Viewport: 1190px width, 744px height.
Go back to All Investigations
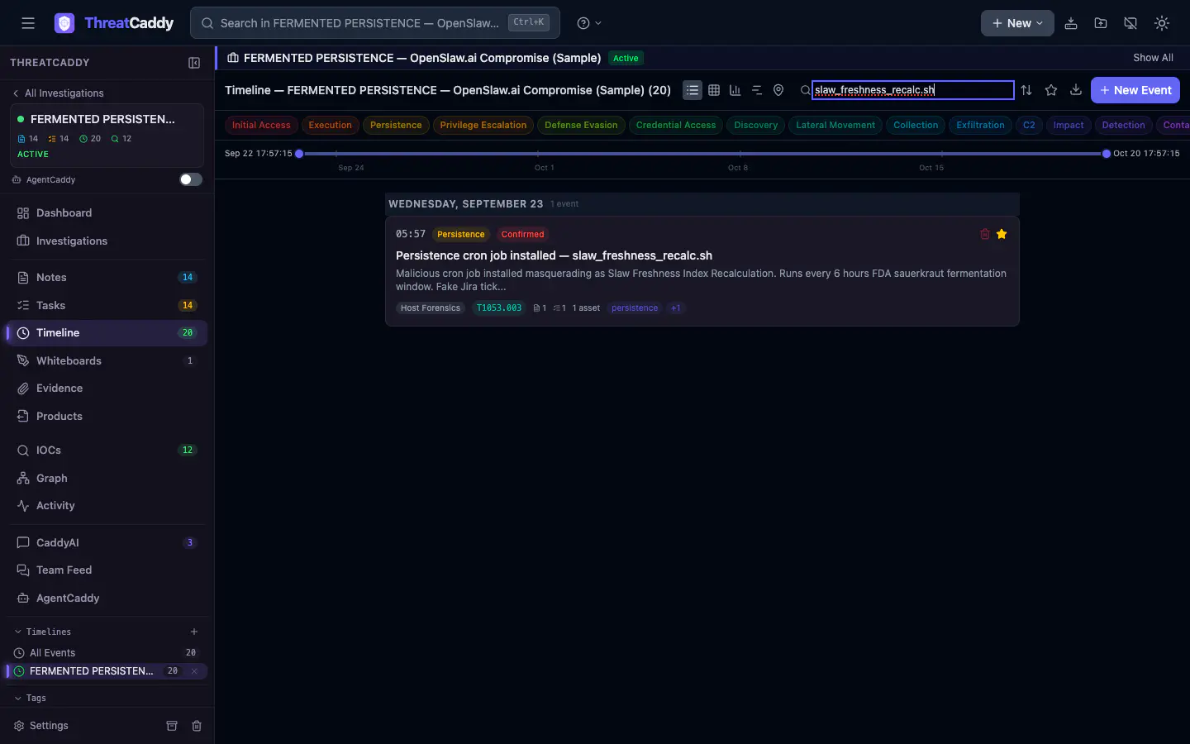(x=58, y=93)
